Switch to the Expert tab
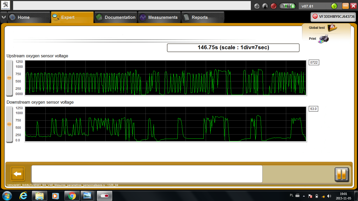Image resolution: width=358 pixels, height=201 pixels. (x=72, y=17)
